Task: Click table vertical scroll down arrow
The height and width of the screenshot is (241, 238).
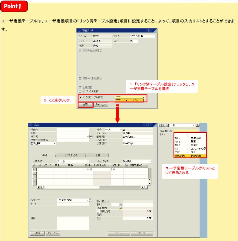Action: click(149, 183)
